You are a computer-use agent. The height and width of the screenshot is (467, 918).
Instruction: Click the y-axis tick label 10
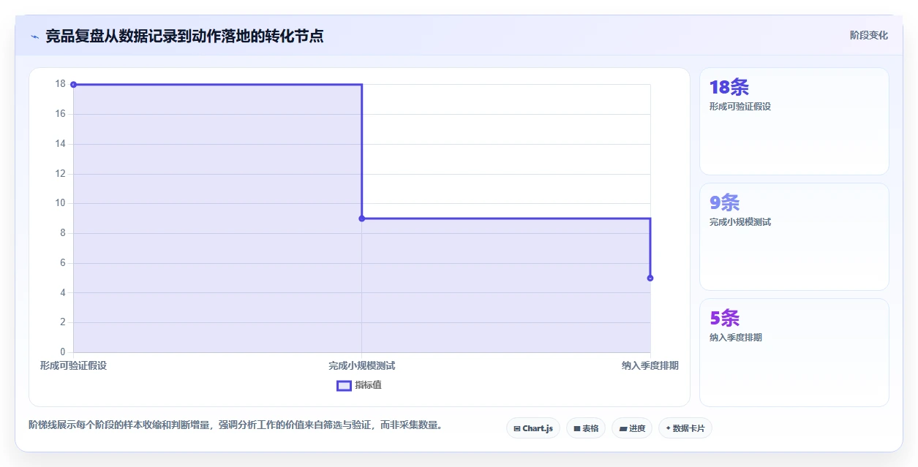[60, 203]
